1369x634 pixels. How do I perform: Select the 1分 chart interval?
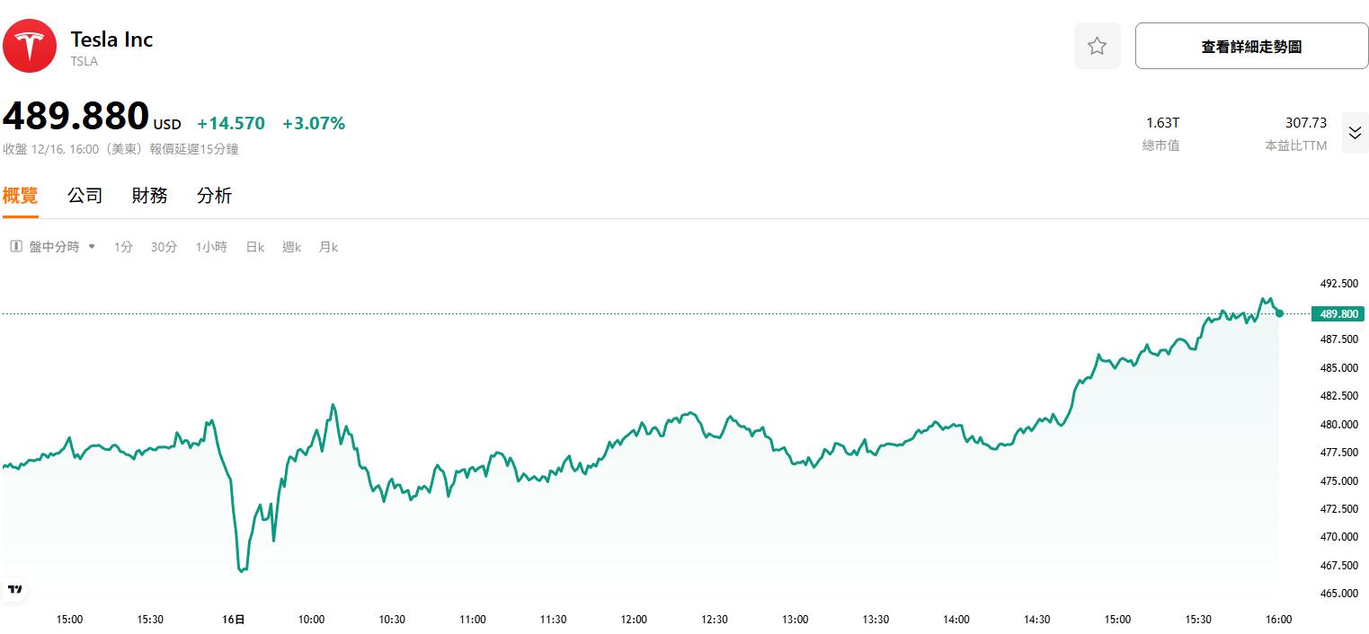point(122,246)
